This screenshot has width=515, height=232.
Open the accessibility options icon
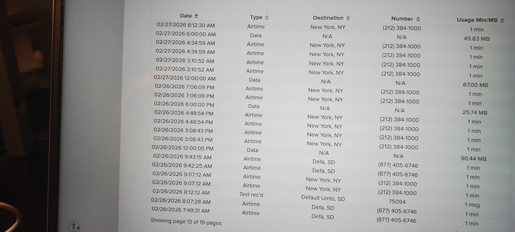coord(74,226)
